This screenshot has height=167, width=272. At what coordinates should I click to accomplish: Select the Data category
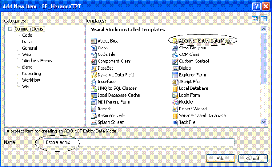point(27,42)
